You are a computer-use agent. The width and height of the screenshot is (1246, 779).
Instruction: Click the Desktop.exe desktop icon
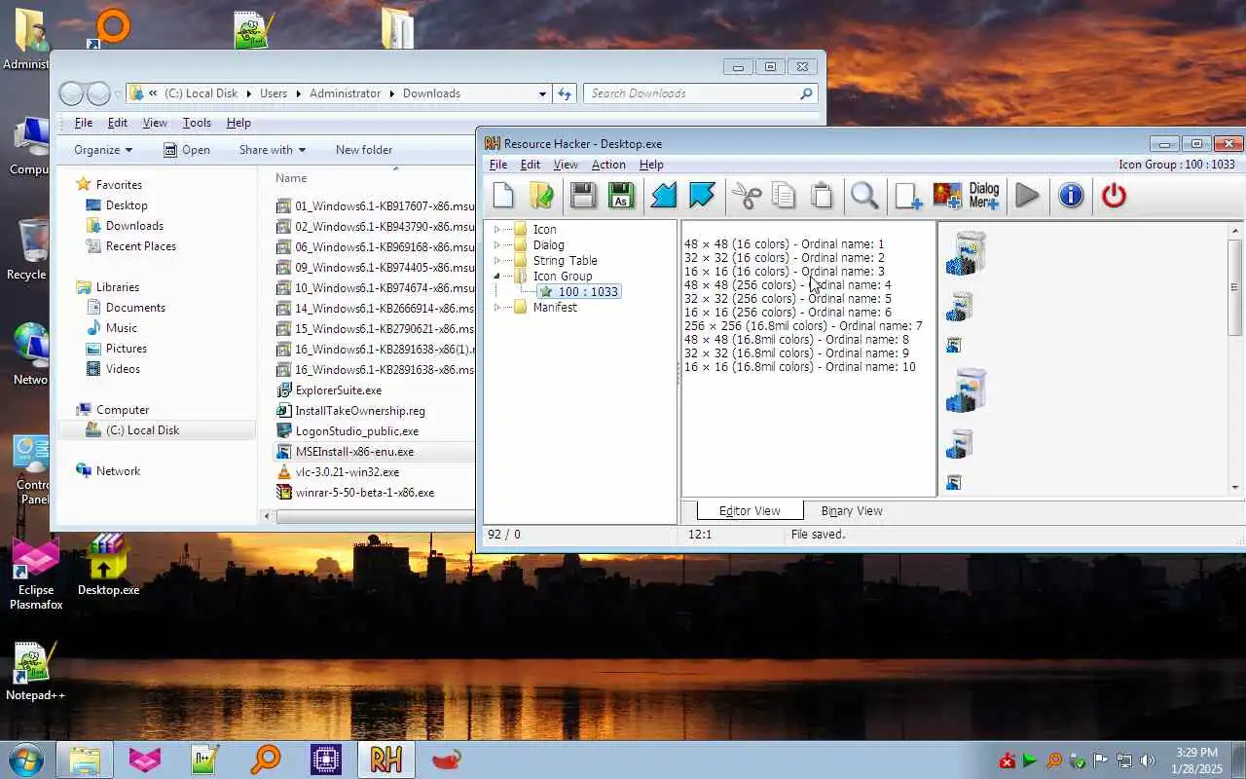tap(108, 566)
